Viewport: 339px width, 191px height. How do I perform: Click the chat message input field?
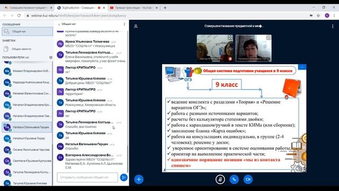click(87, 177)
